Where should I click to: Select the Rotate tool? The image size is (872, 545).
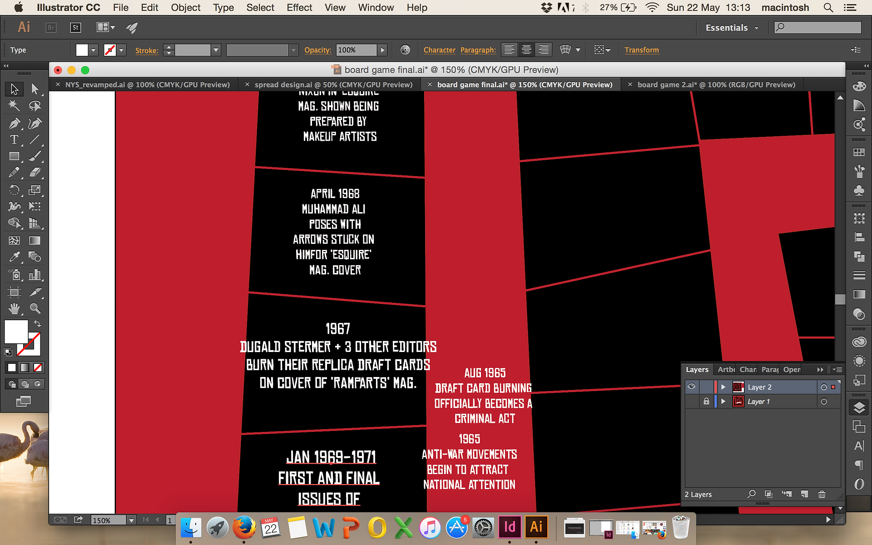[x=15, y=190]
